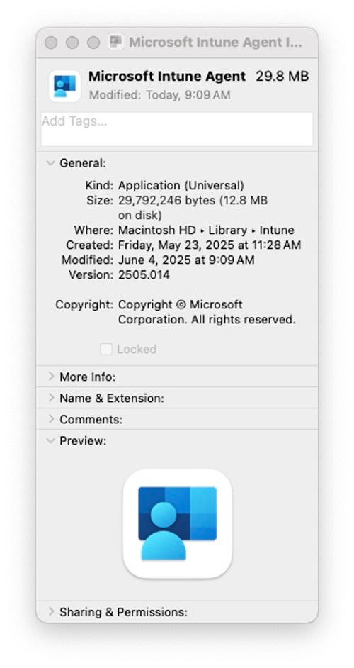Click the window title 'Microsoft Intune Agent I...'
The image size is (354, 668).
pyautogui.click(x=215, y=42)
